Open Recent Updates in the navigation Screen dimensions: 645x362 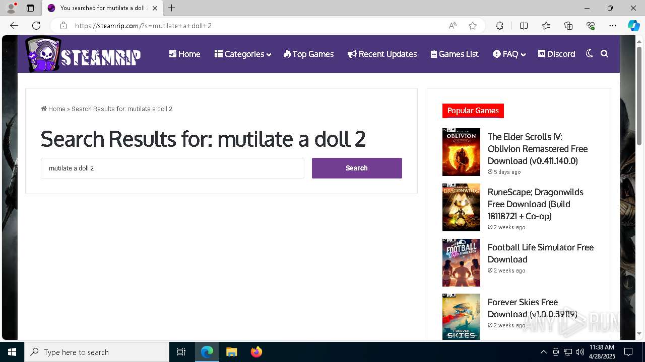point(382,54)
